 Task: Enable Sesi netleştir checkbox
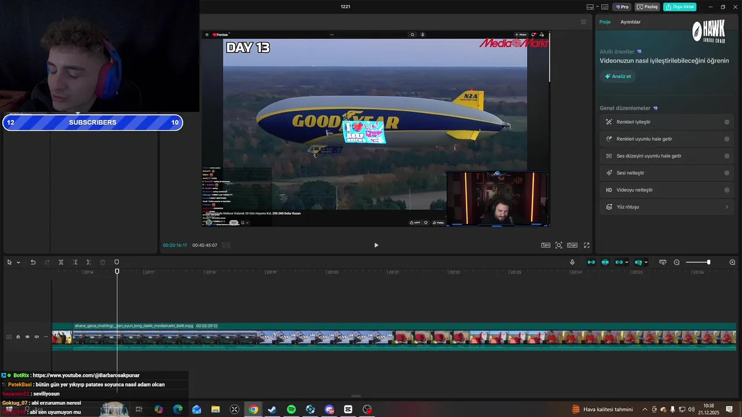coord(727,173)
